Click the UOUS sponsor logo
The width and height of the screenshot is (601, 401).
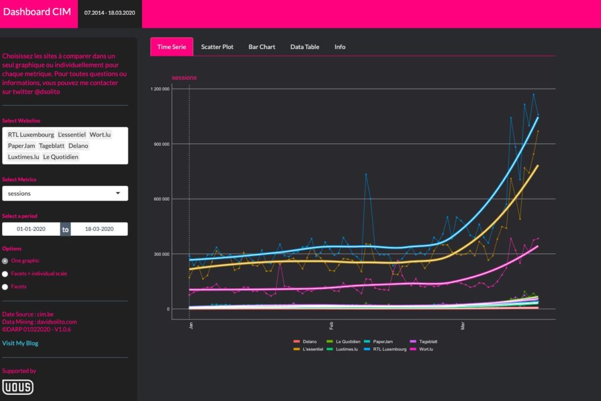coord(18,387)
